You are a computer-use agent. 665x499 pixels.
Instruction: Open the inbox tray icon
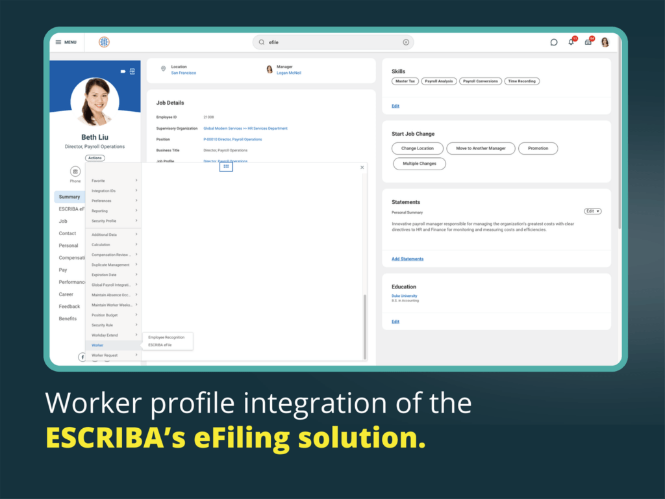(x=588, y=42)
